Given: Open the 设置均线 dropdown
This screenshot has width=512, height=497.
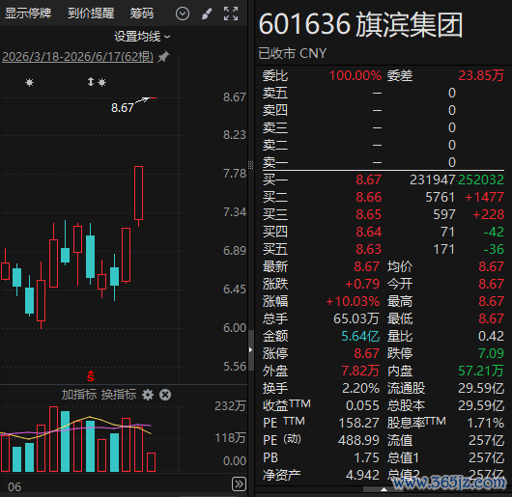Looking at the screenshot, I should coord(142,37).
